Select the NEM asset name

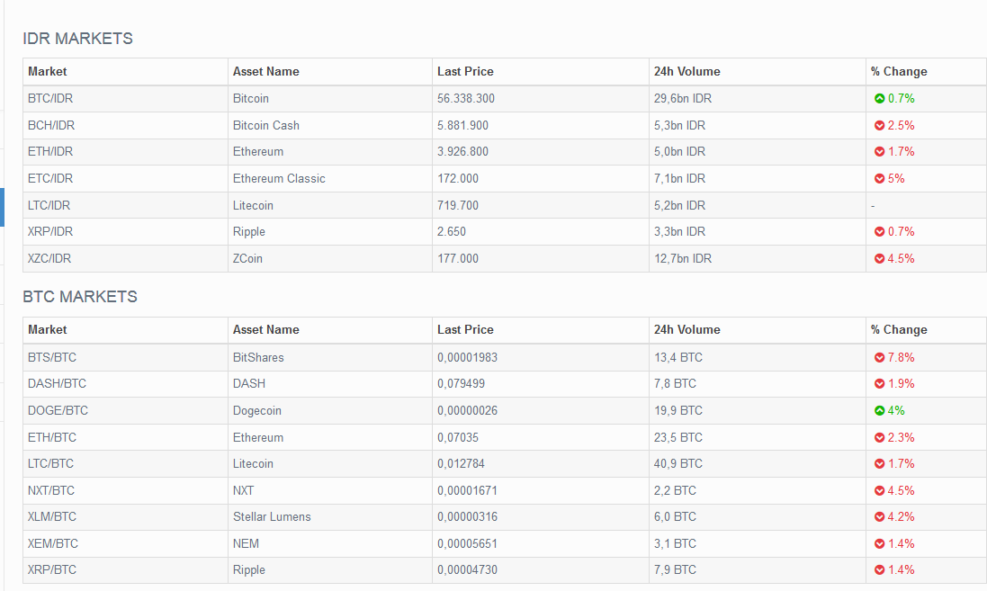click(x=246, y=544)
